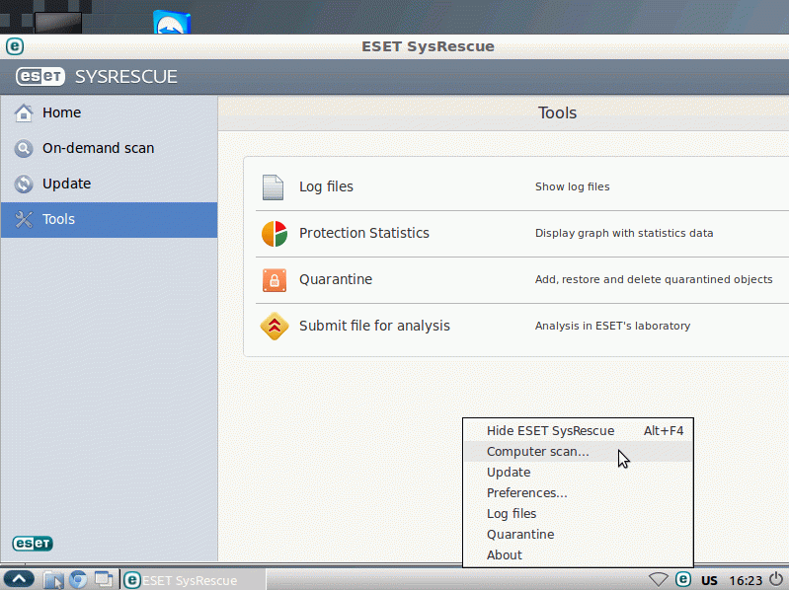Open About from the context menu

578,554
